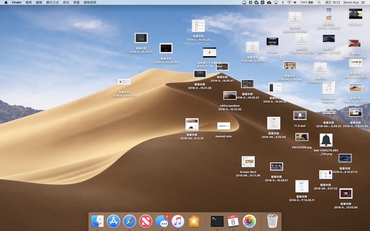Open Messages with 4 unread badge

pyautogui.click(x=162, y=221)
